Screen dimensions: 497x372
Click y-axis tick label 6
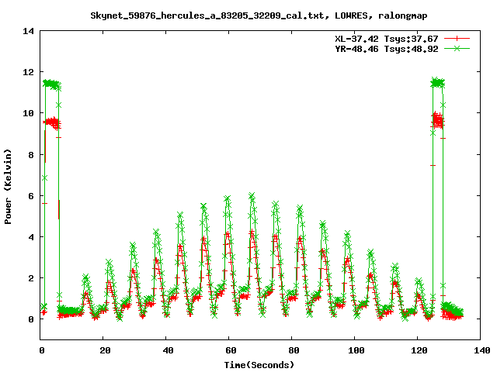31,196
